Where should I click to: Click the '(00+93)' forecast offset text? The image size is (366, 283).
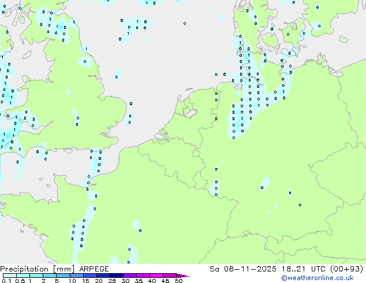pyautogui.click(x=347, y=269)
